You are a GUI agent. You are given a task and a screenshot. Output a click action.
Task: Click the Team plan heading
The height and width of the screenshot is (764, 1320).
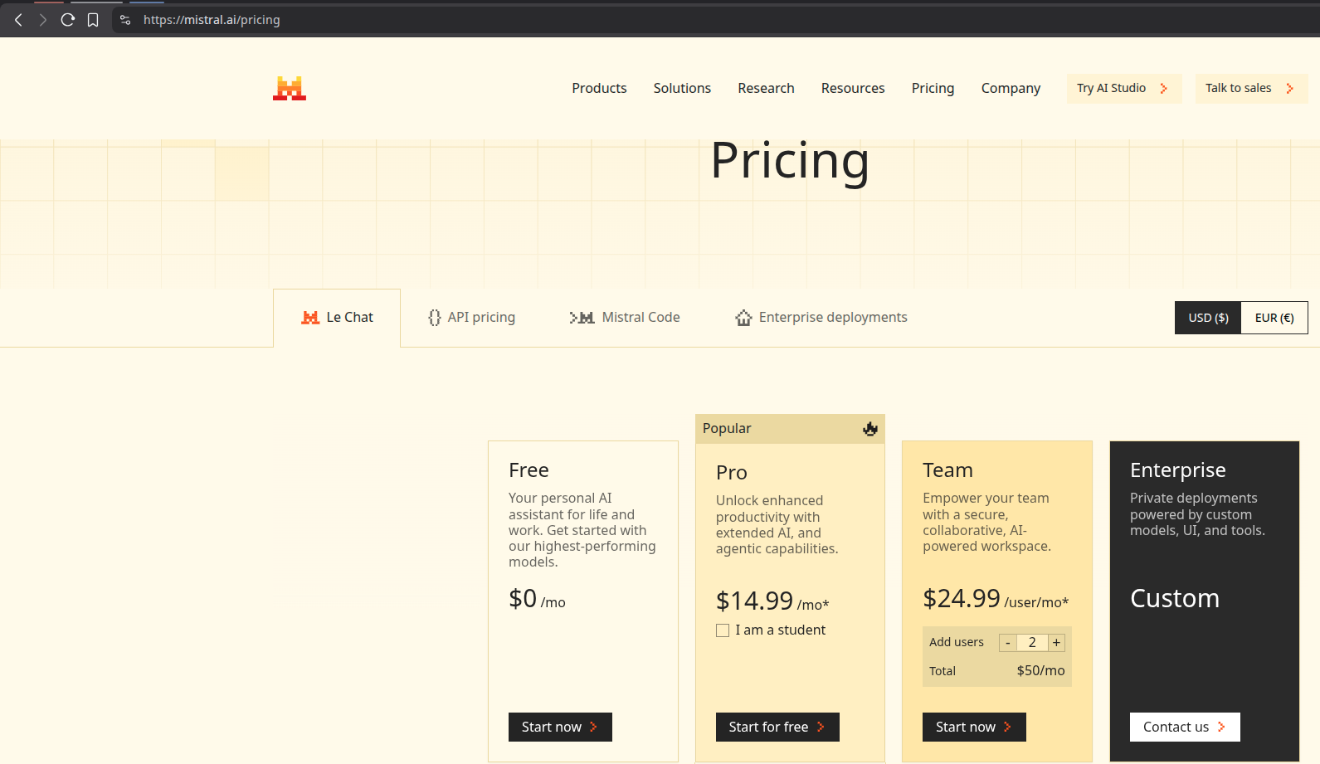coord(947,470)
